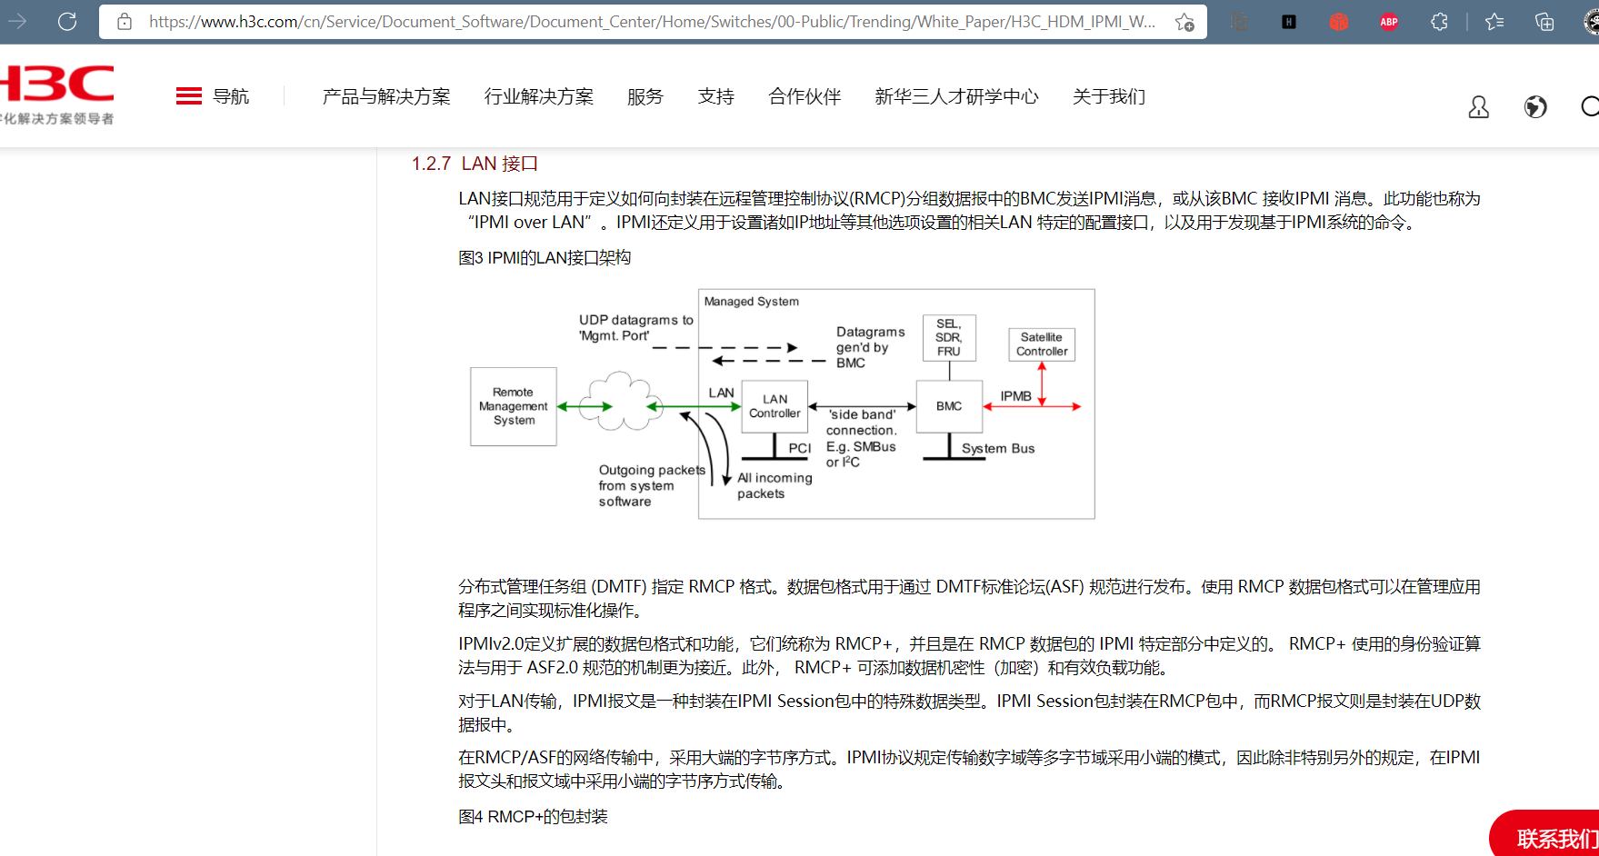
Task: Select the 服务 menu item
Action: (x=645, y=96)
